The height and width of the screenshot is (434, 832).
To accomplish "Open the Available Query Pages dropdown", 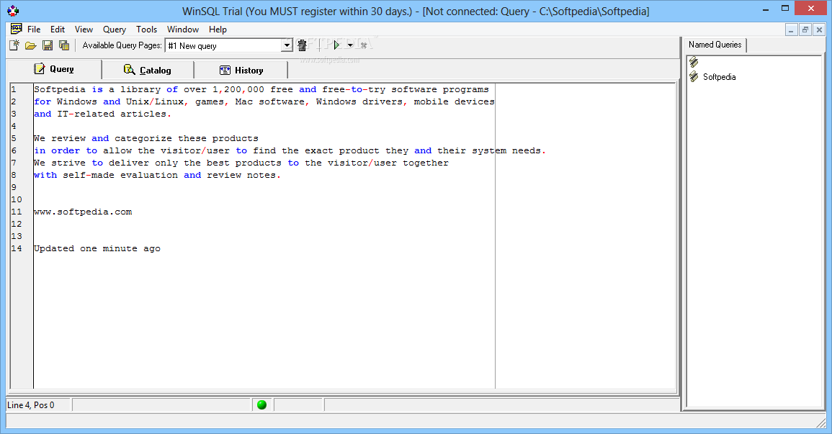I will pos(287,45).
